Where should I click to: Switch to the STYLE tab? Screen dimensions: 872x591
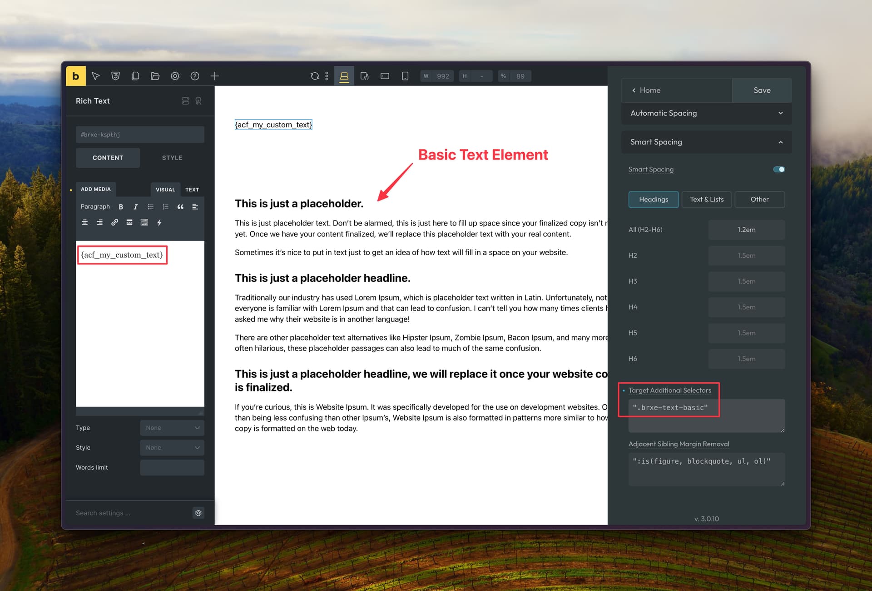(x=172, y=158)
